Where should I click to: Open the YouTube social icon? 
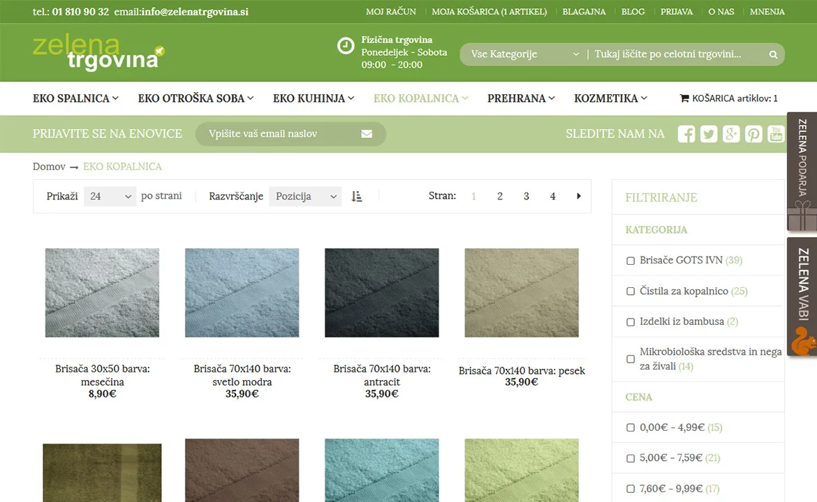click(x=776, y=134)
